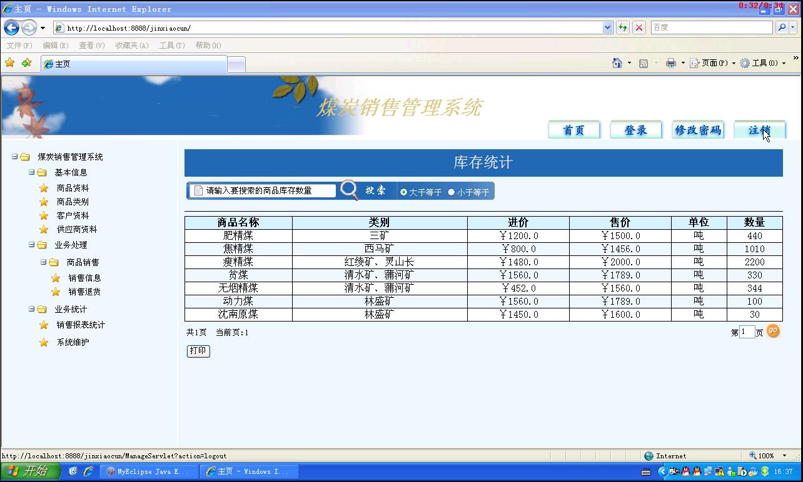Click the 首页 navigation button
This screenshot has height=482, width=803.
[x=574, y=130]
